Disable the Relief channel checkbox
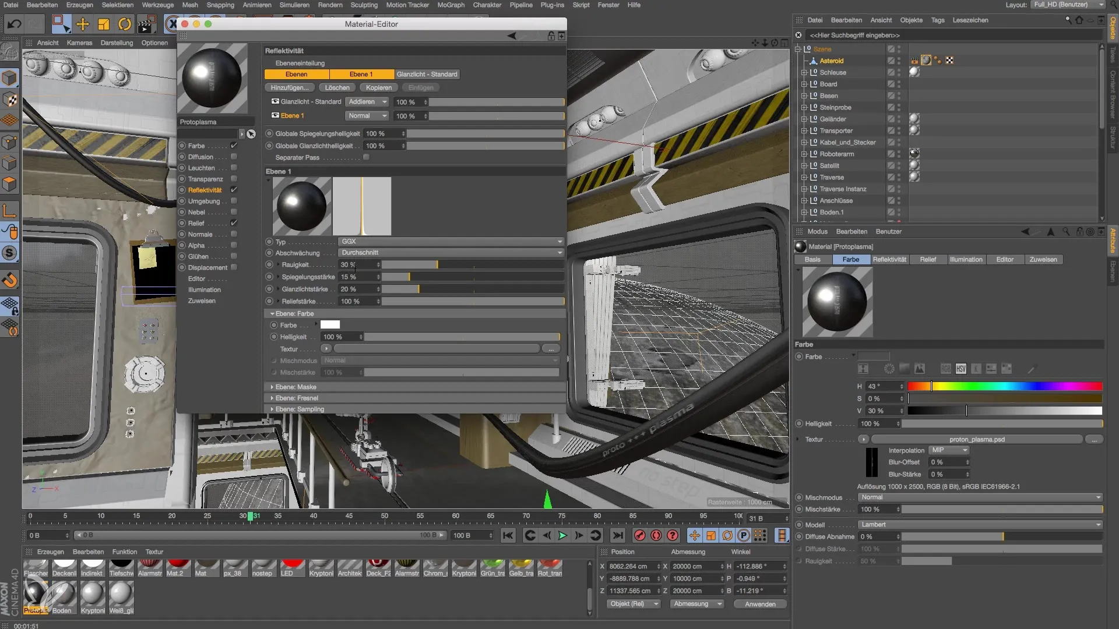1119x629 pixels. [x=234, y=223]
